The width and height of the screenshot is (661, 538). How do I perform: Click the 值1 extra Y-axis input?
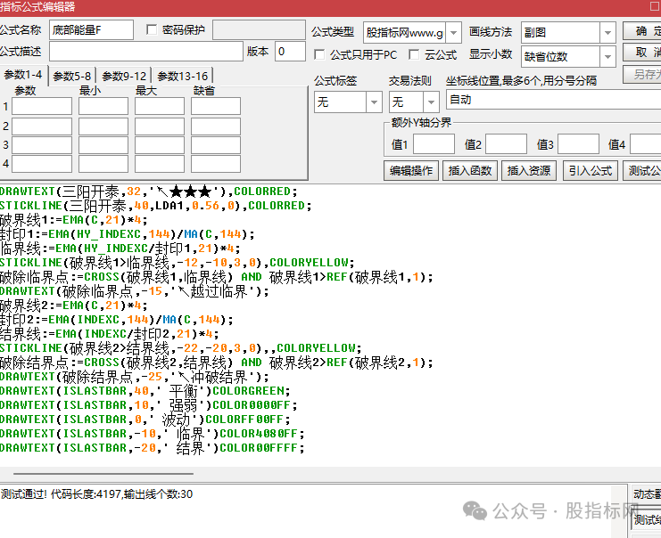pos(434,144)
